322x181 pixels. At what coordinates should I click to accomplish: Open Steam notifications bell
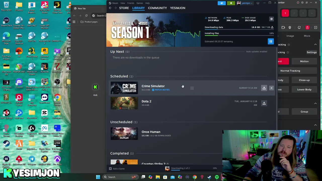coord(231,3)
